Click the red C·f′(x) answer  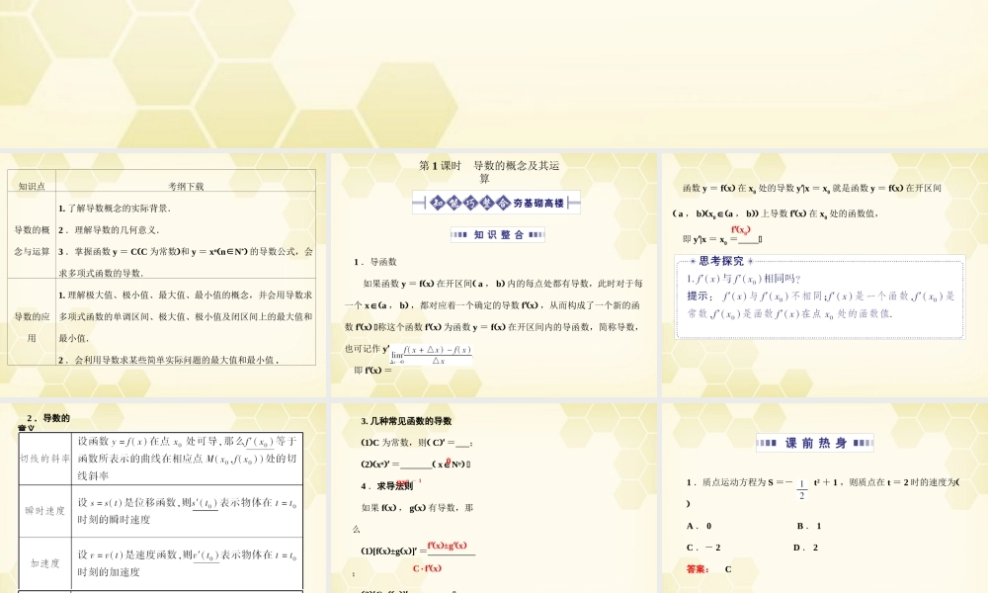pyautogui.click(x=427, y=567)
